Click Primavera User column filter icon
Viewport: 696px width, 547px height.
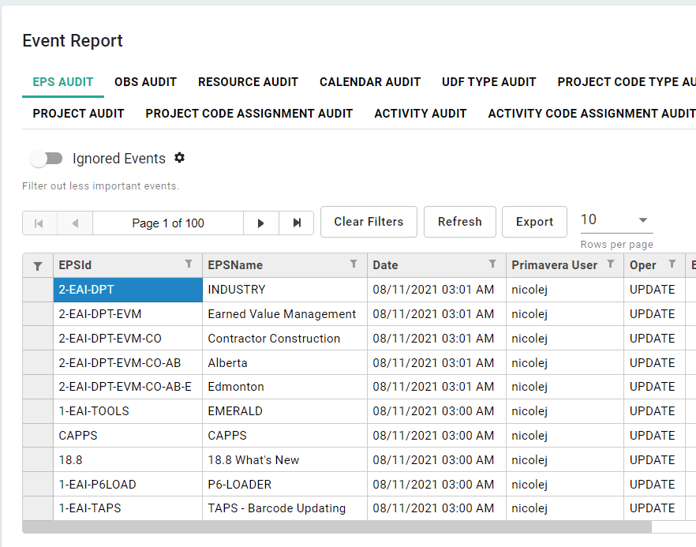pyautogui.click(x=611, y=264)
